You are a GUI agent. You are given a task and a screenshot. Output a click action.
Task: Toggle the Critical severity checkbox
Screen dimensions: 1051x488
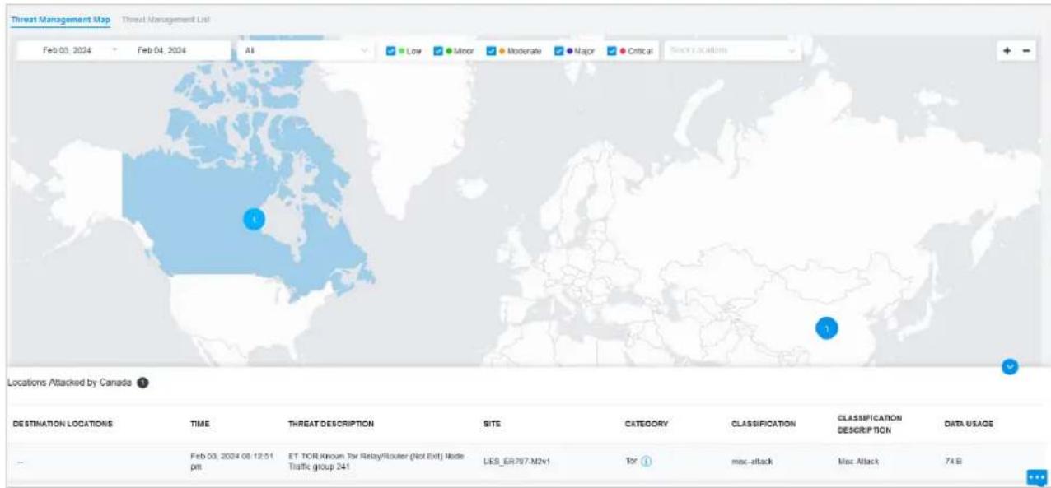click(612, 51)
